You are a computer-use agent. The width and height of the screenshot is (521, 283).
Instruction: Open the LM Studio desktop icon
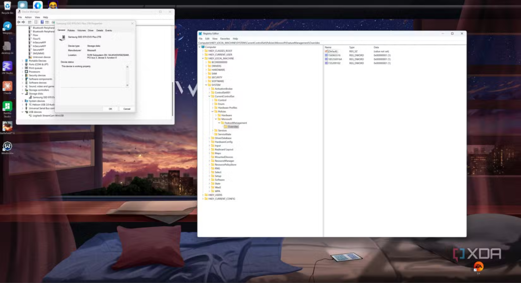tap(7, 67)
